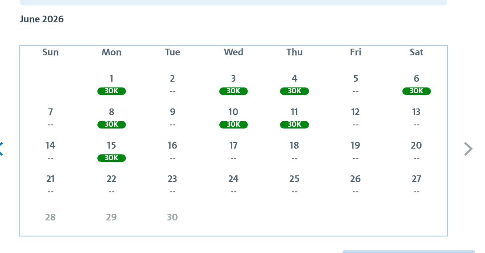Choose June 17 in the calendar
The height and width of the screenshot is (253, 485).
tap(234, 151)
